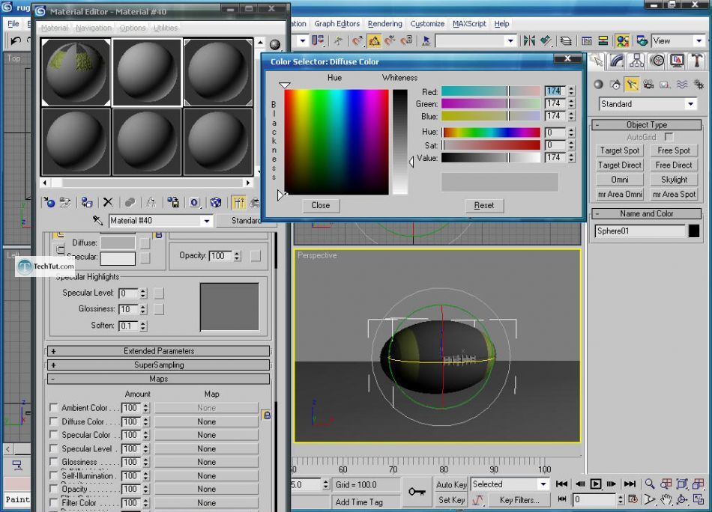Click the Align tool in main toolbar
The width and height of the screenshot is (712, 512).
[546, 41]
